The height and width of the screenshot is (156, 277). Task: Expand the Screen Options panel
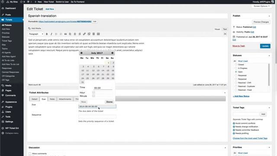[x=261, y=6]
